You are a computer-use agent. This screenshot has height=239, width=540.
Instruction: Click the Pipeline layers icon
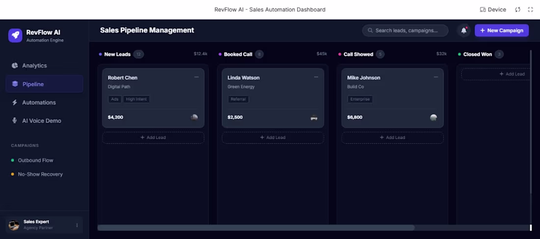(15, 84)
